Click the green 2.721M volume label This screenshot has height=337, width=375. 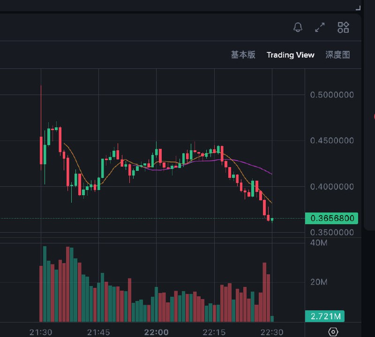[324, 316]
